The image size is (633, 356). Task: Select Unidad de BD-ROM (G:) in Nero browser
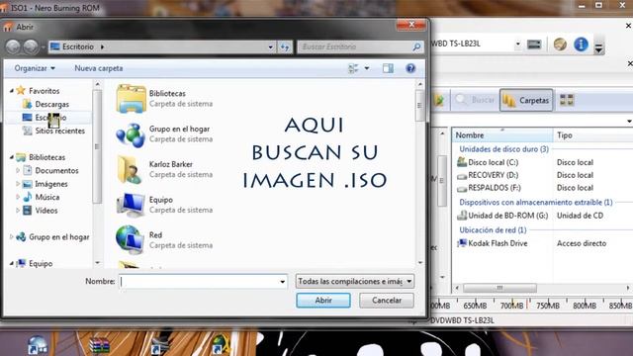[502, 216]
